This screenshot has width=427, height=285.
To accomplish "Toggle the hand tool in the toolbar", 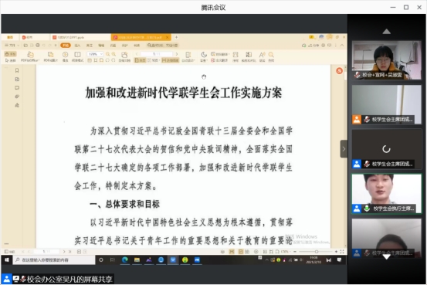I will tap(11, 54).
